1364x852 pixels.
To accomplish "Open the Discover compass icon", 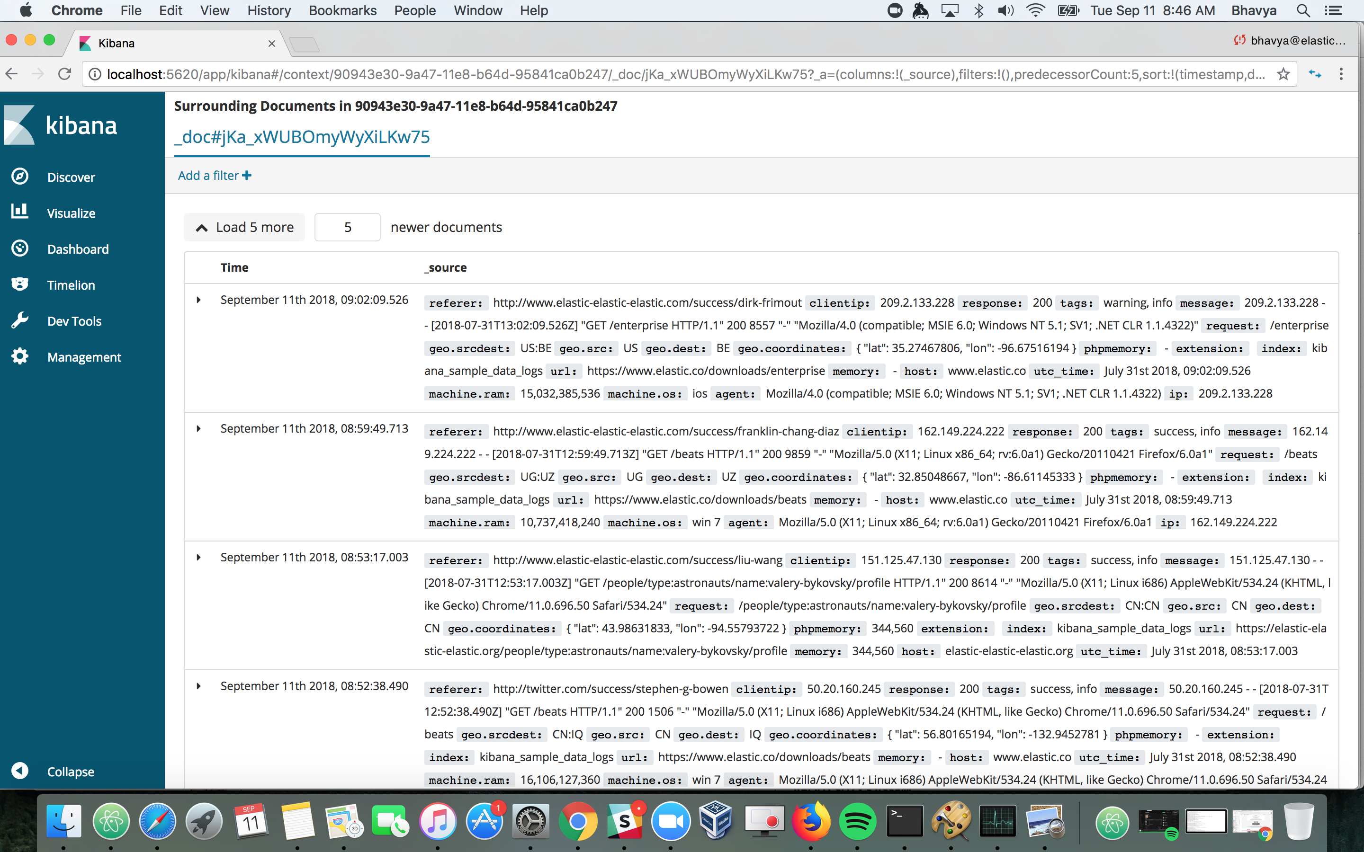I will 20,177.
